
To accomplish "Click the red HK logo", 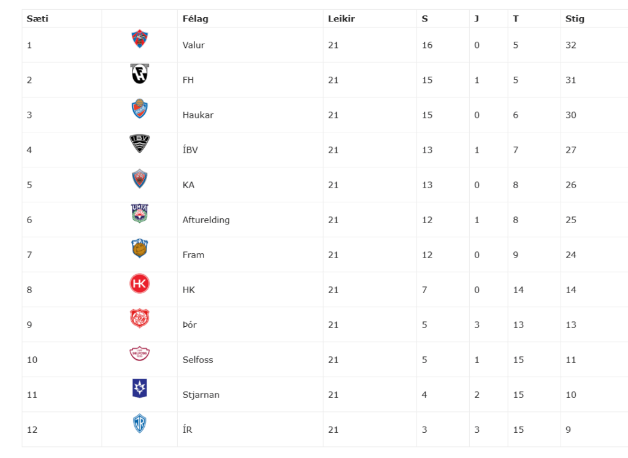I will (140, 284).
